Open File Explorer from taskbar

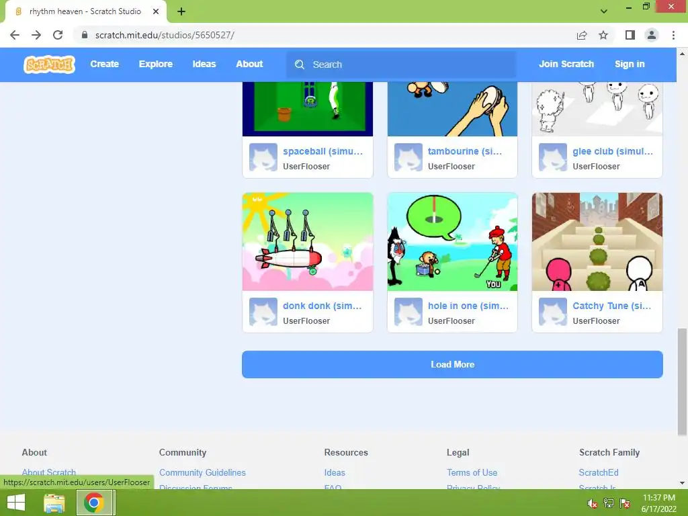[54, 503]
